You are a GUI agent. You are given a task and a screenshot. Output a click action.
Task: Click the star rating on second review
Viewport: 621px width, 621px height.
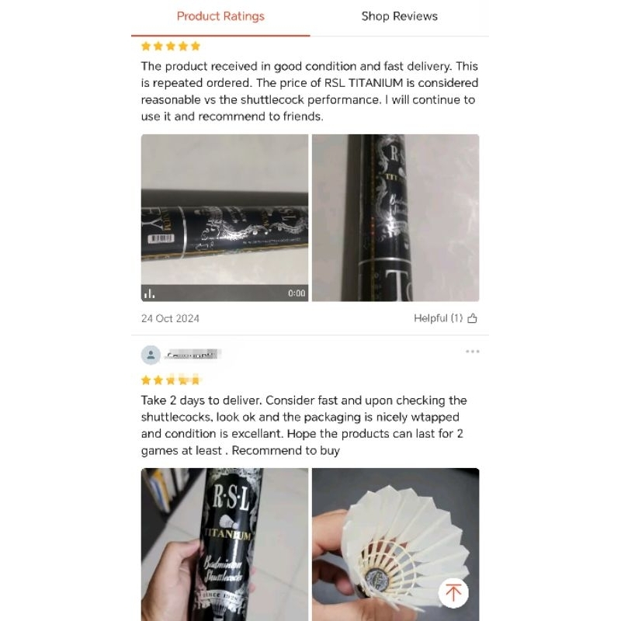(171, 380)
